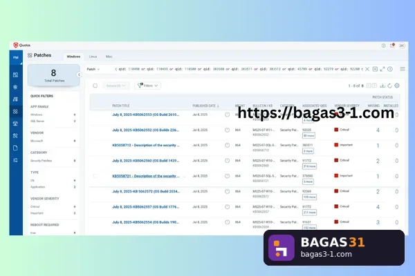Open the notifications icon with red badge
Viewport: 415px width, 276px height.
[x=392, y=46]
